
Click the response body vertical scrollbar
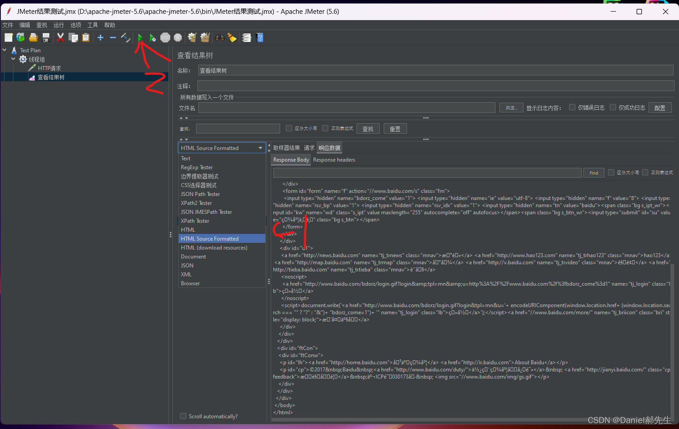coord(673,339)
